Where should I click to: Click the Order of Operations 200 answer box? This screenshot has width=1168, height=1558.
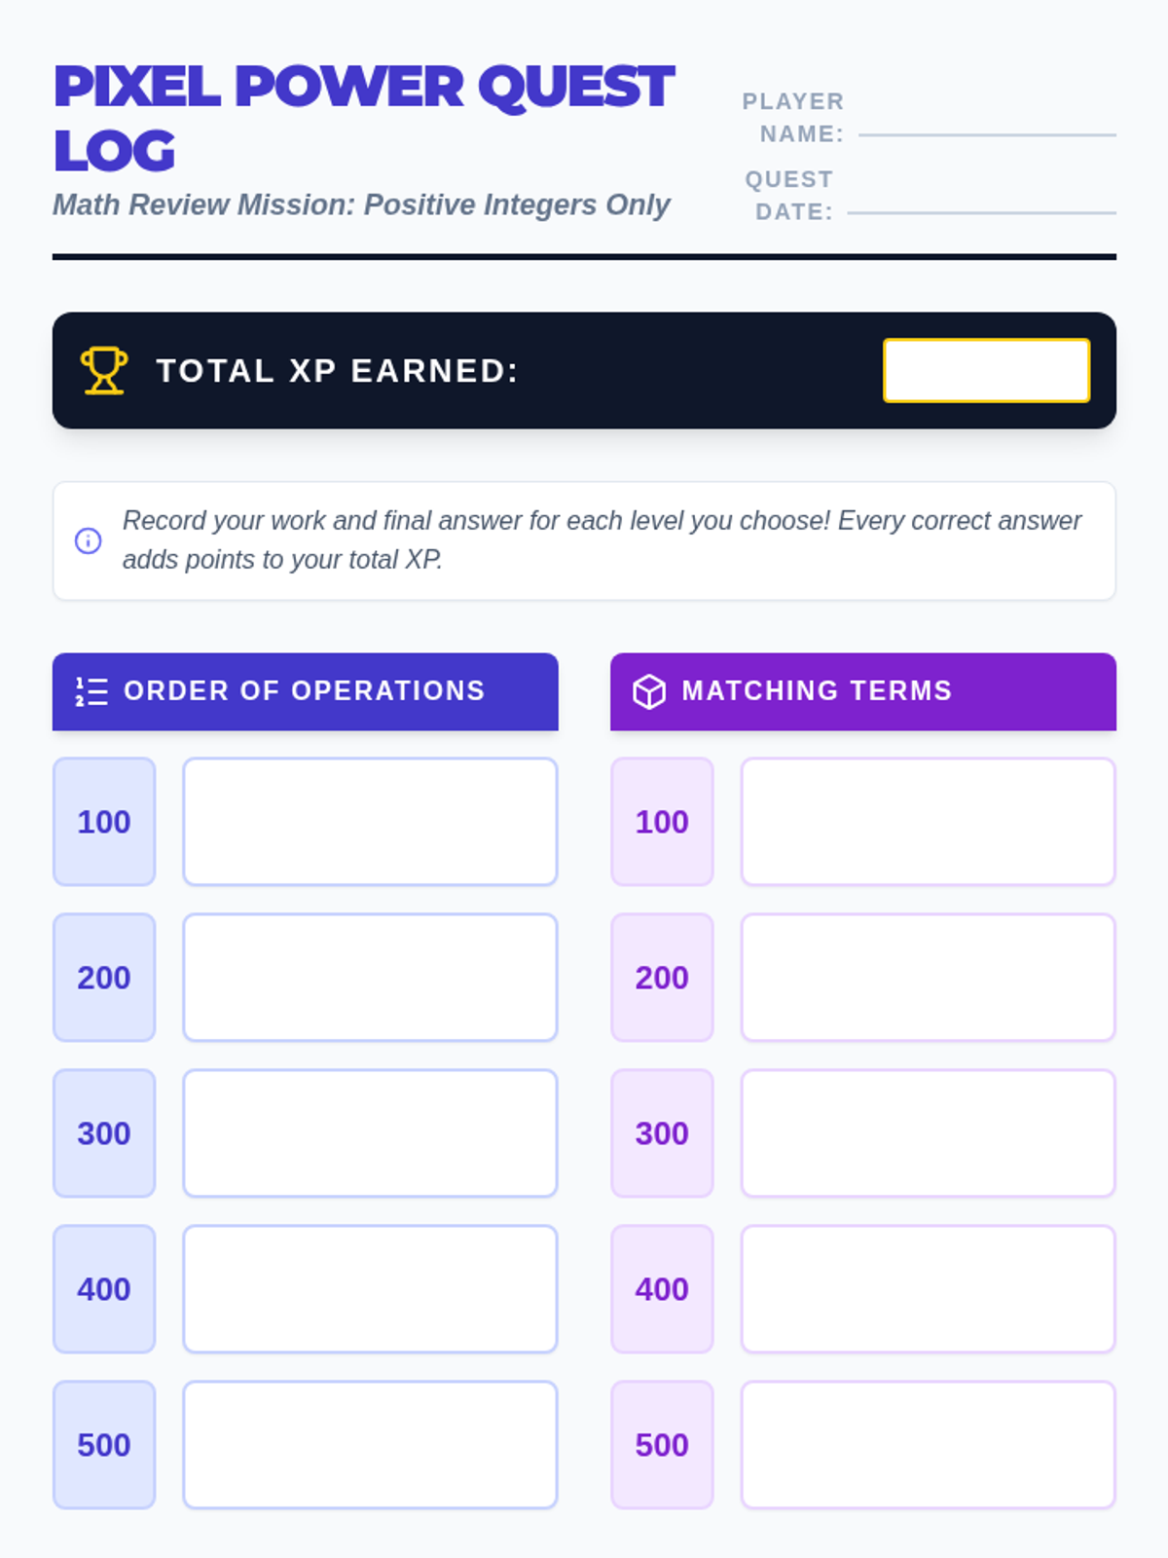point(370,978)
